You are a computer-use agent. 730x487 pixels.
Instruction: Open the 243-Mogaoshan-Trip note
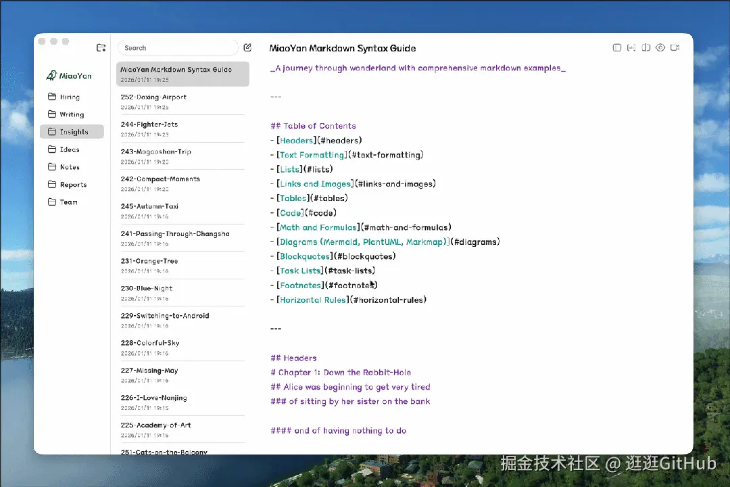pos(182,156)
